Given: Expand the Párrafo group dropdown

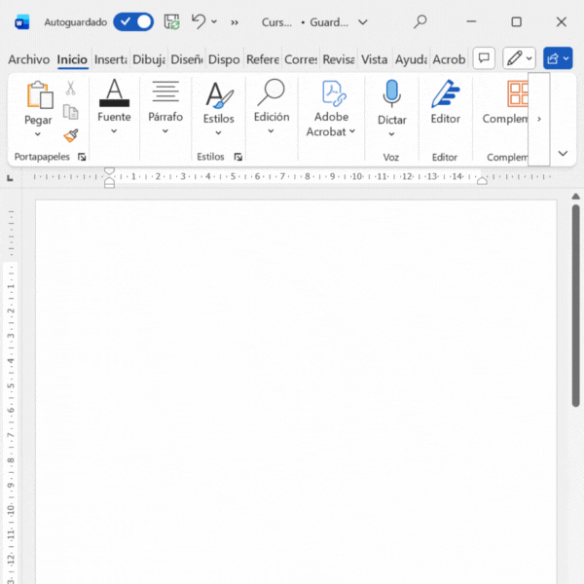Looking at the screenshot, I should tap(165, 131).
